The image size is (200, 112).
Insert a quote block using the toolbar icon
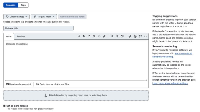pos(94,36)
